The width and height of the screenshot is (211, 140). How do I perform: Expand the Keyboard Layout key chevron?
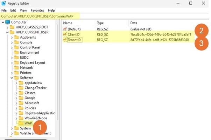point(12,63)
